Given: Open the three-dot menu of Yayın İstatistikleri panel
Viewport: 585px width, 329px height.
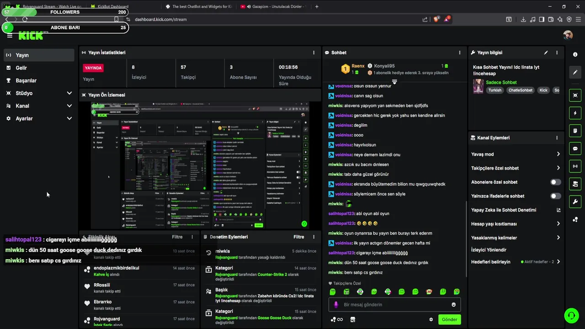Looking at the screenshot, I should (314, 53).
